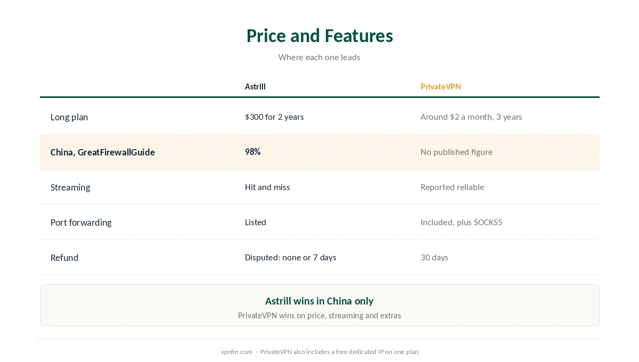
Task: Click the '$300 for 2 years' cell
Action: 274,117
